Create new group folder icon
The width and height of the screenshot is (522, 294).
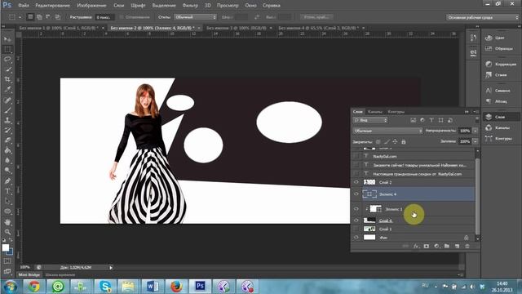[x=447, y=246]
